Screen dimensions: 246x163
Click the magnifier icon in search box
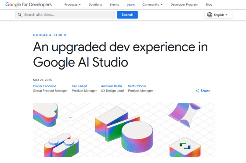tap(20, 15)
